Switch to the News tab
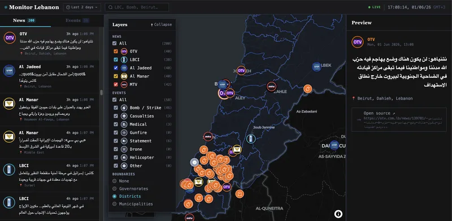 coord(25,20)
